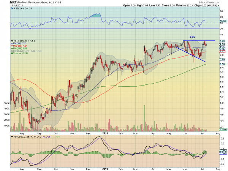Click the 300K volume-axis label
Viewport: 228px width, 171px height.
[x=7, y=114]
